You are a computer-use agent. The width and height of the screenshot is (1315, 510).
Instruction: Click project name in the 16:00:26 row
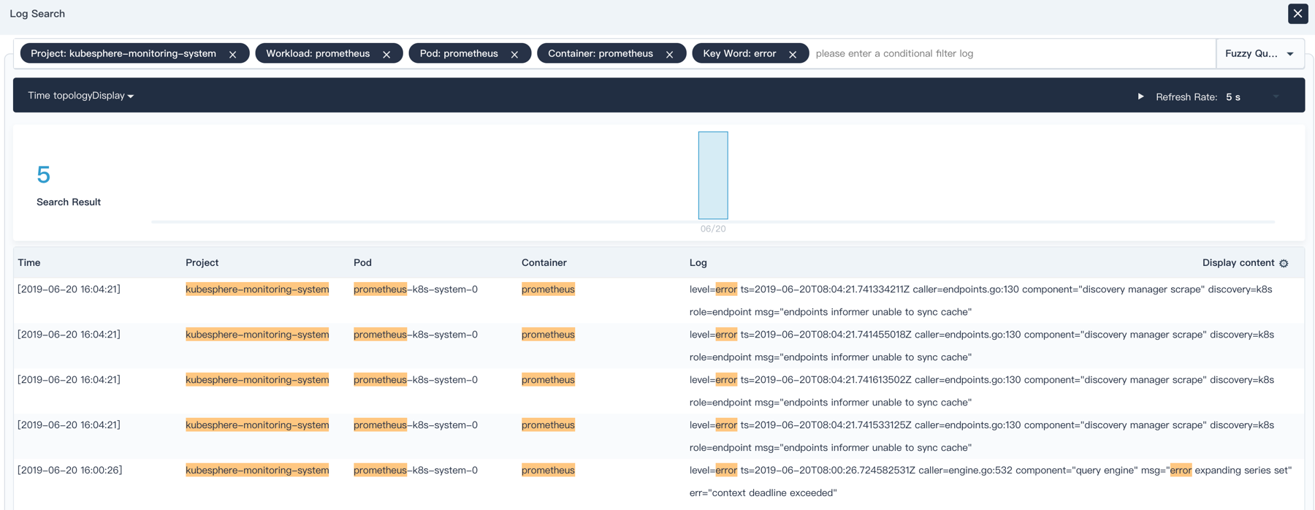(257, 470)
